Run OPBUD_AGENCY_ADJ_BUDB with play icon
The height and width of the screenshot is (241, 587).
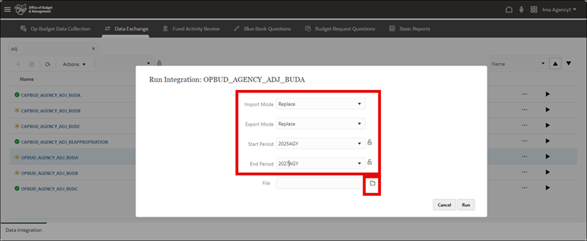pyautogui.click(x=548, y=173)
